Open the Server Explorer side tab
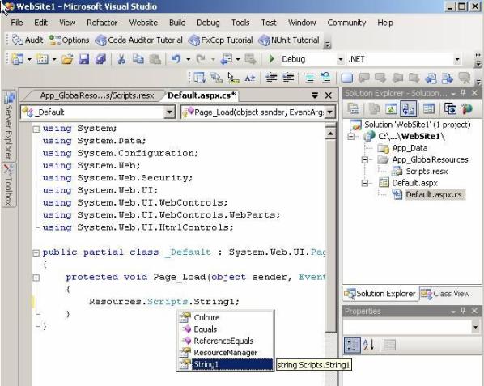This screenshot has height=386, width=484. click(9, 126)
